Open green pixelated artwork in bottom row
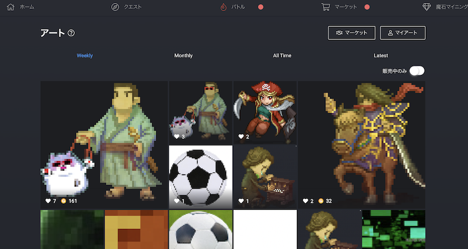 tap(72, 229)
